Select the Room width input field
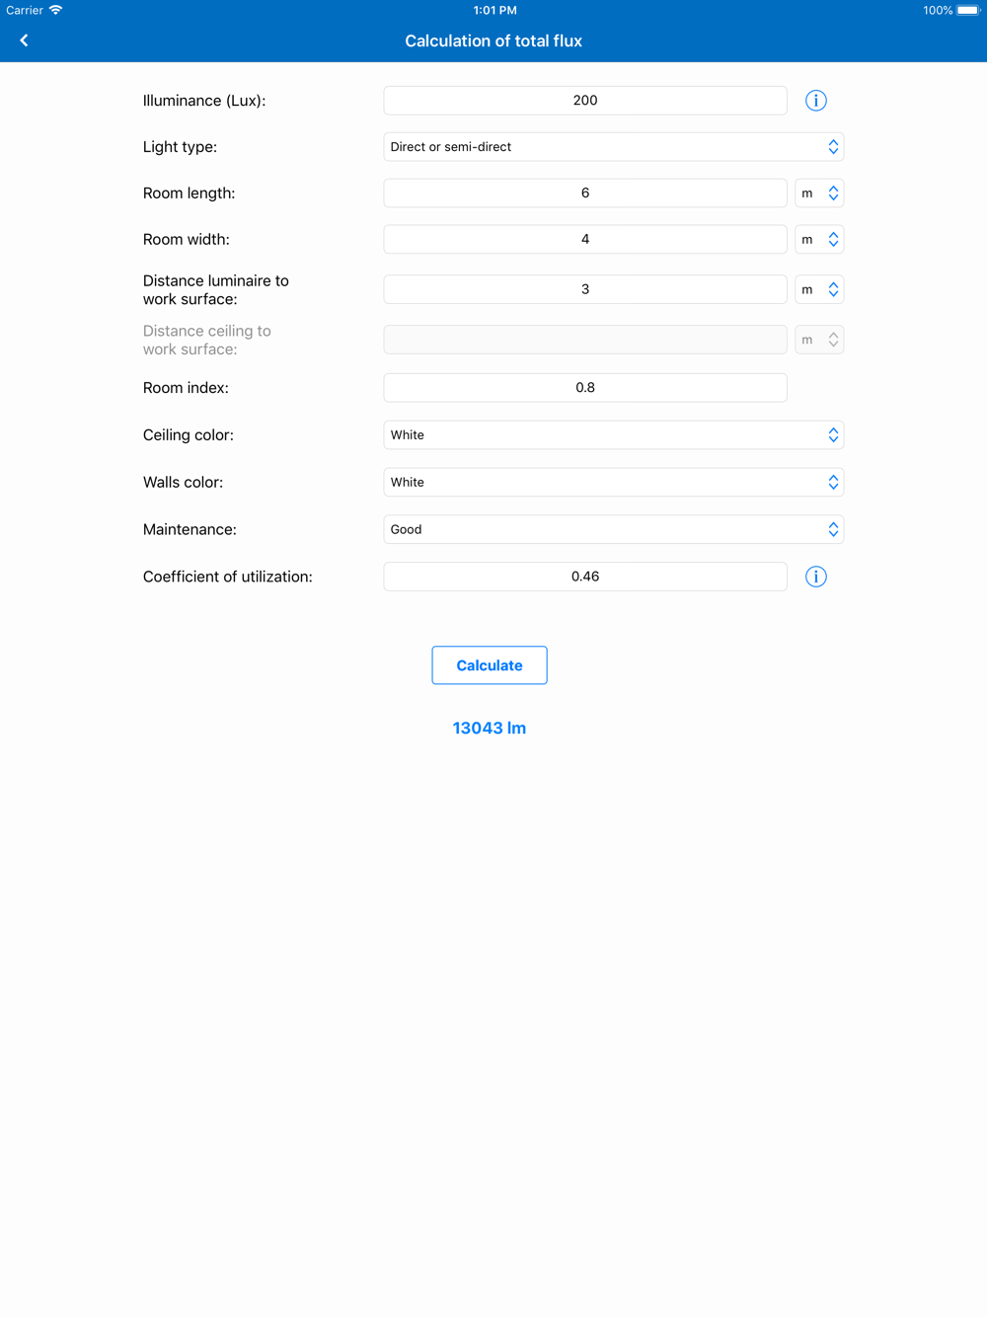Screen dimensions: 987x1317 (585, 240)
